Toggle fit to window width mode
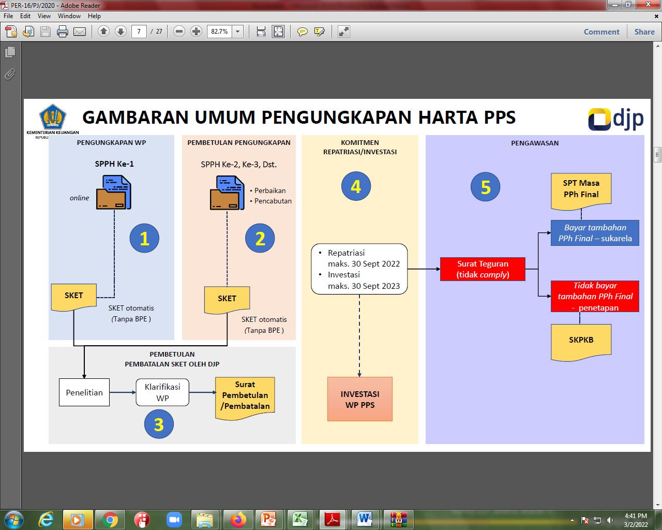 261,32
